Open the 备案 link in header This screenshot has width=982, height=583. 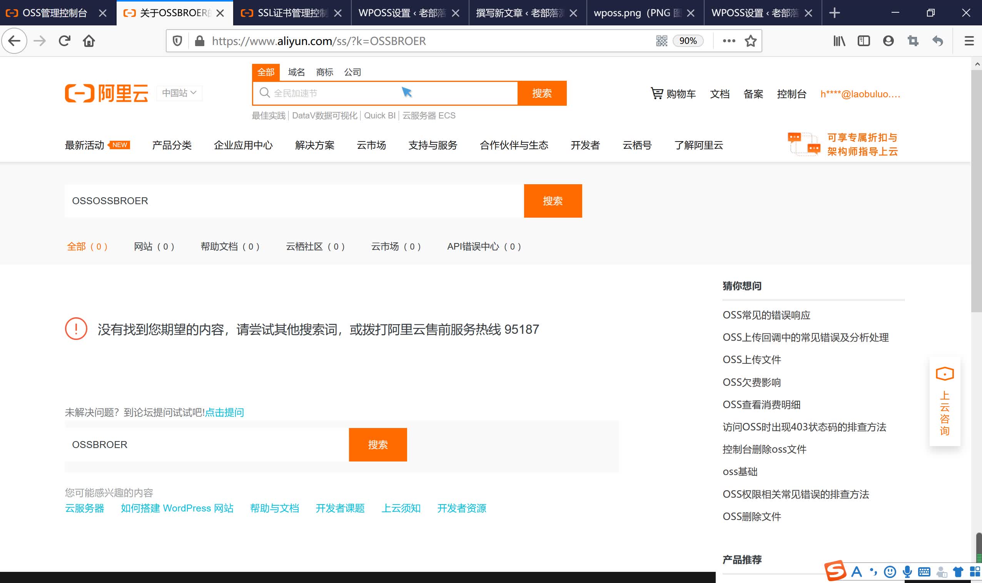753,94
